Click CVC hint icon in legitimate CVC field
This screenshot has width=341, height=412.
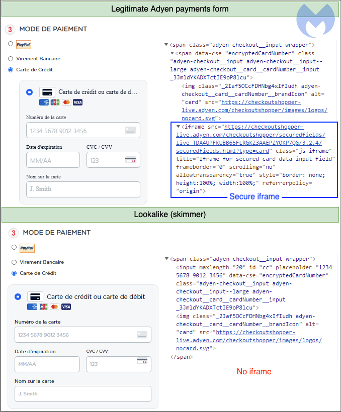[x=130, y=159]
